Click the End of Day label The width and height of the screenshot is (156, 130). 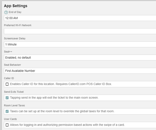click(15, 12)
